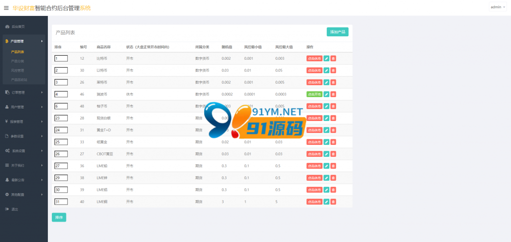Open the 产品分类 submenu item
The width and height of the screenshot is (511, 242).
(x=17, y=61)
